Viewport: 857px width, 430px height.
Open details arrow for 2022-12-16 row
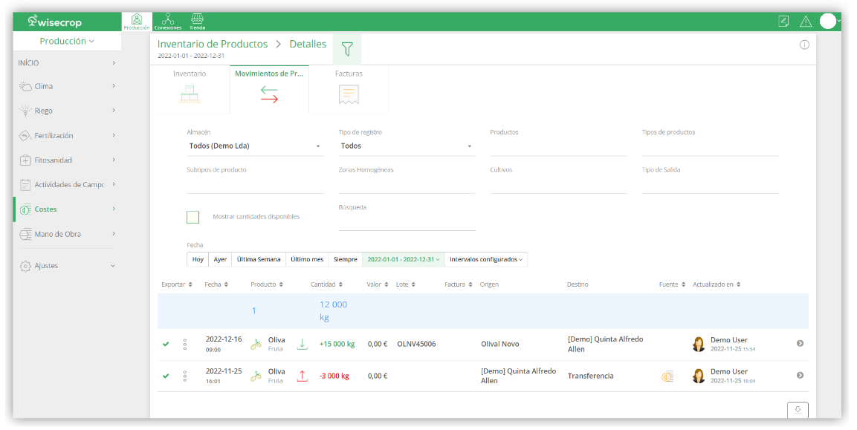pos(801,344)
